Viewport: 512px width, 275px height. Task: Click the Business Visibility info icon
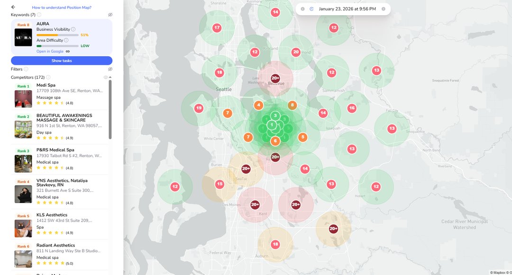coord(73,29)
